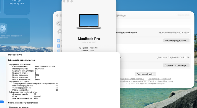Select charge level value '69'
The image size is (197, 108).
[57, 90]
